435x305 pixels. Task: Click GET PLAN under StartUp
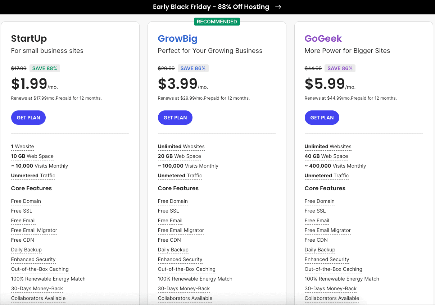(x=28, y=118)
